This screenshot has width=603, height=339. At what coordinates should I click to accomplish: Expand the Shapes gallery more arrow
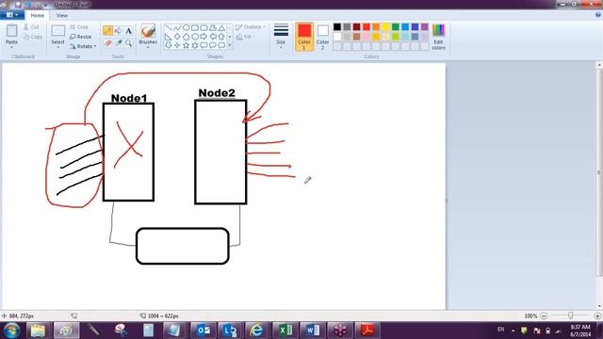(x=230, y=45)
